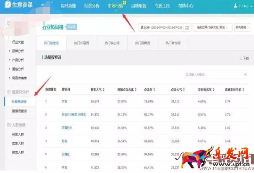
Task: Sort by 商城点击占比 column arrows
Action: [x=136, y=89]
